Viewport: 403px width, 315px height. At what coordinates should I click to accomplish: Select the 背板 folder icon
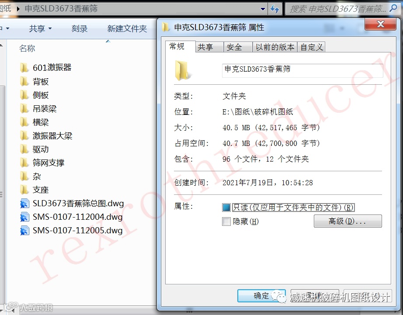pos(24,81)
